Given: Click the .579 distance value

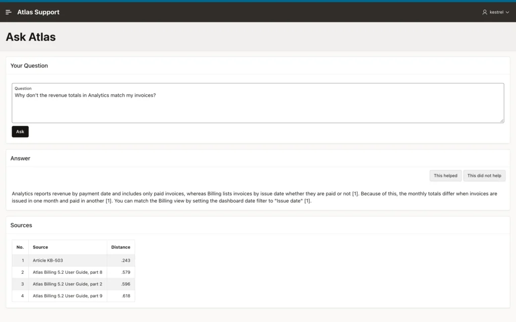Looking at the screenshot, I should click(x=125, y=272).
